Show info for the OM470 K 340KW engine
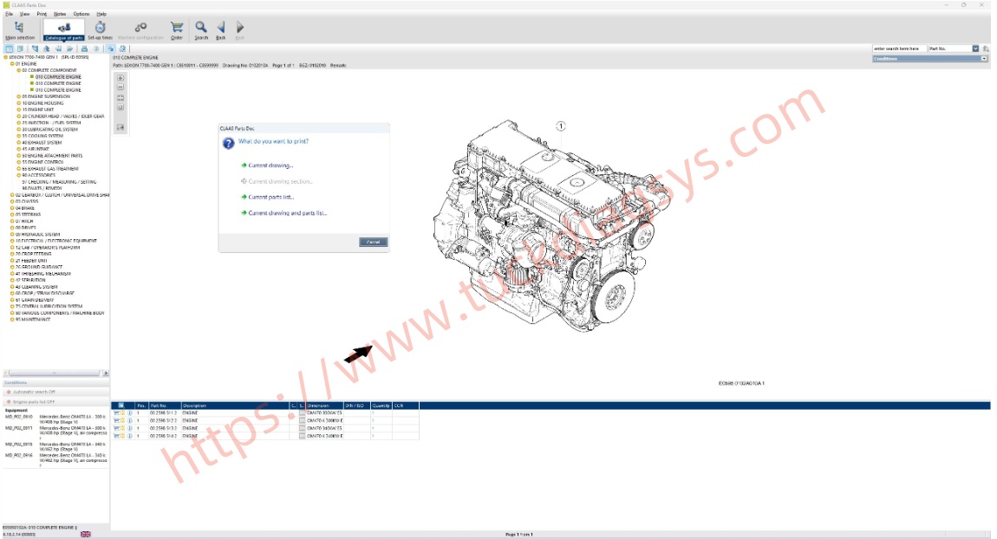 click(130, 436)
